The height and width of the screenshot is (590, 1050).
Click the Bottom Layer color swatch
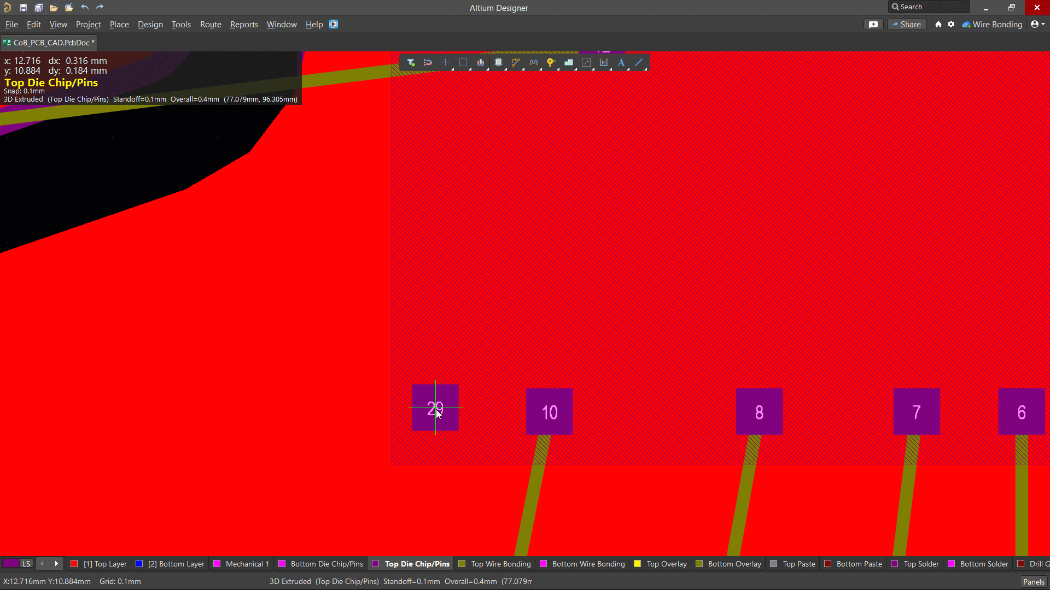tap(139, 563)
